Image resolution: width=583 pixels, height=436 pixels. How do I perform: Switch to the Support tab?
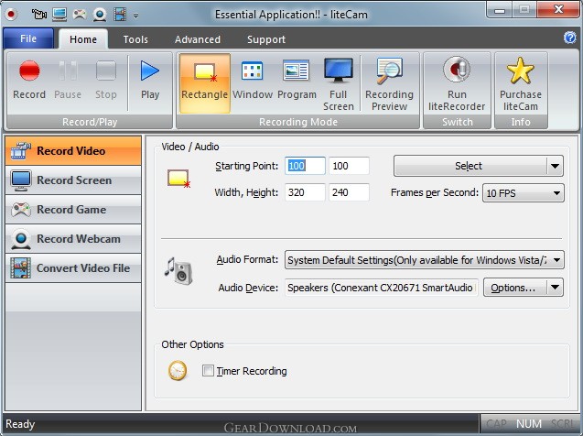click(x=266, y=39)
